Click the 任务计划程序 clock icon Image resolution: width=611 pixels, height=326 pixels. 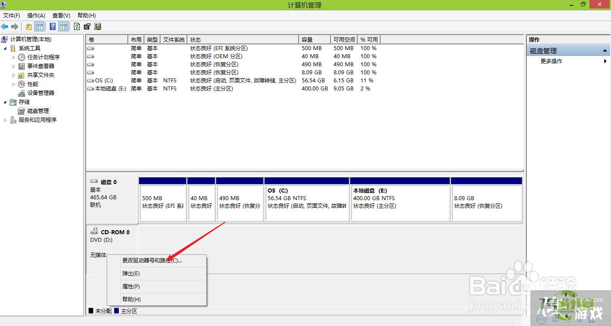click(x=22, y=57)
